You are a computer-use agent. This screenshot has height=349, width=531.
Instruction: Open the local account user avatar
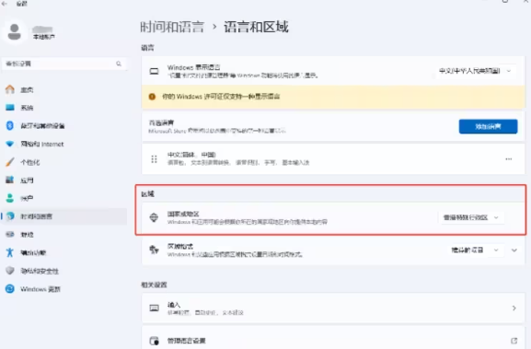point(14,32)
